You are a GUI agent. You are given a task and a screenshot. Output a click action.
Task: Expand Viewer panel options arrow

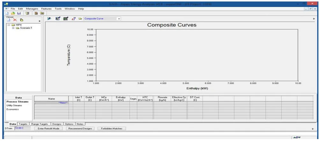(40, 21)
